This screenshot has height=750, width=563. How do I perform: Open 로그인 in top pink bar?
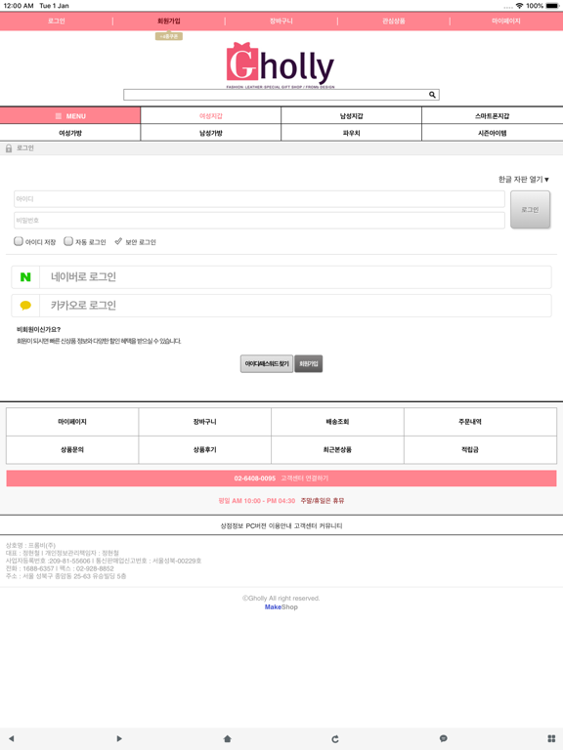click(56, 21)
